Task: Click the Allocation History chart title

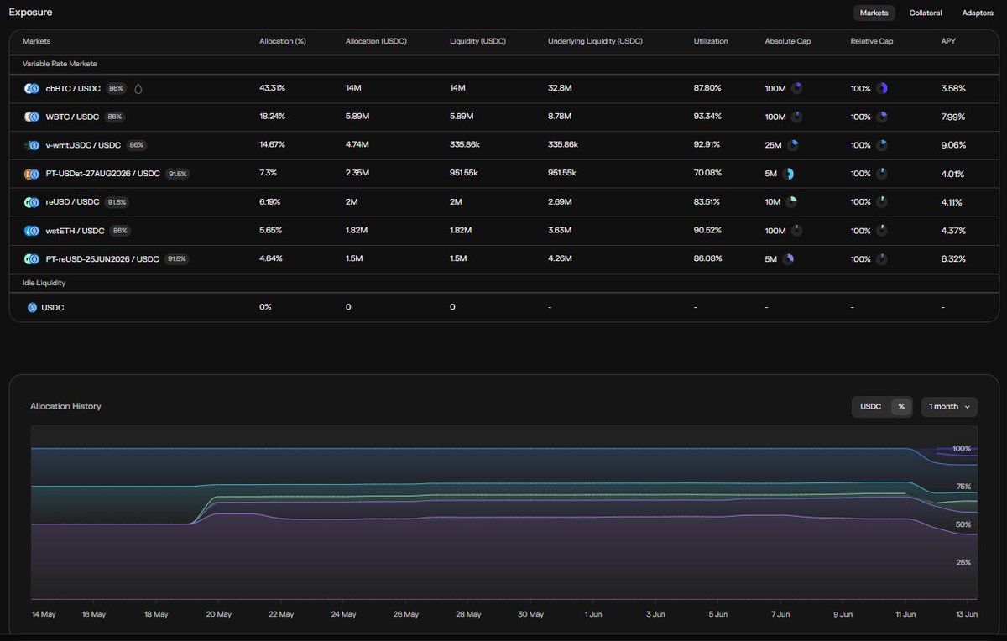Action: tap(65, 406)
